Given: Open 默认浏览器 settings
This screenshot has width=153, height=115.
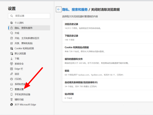Looking at the screenshot, I should [29, 53].
